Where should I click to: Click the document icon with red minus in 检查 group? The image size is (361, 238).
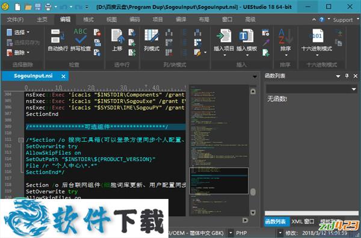point(97,32)
